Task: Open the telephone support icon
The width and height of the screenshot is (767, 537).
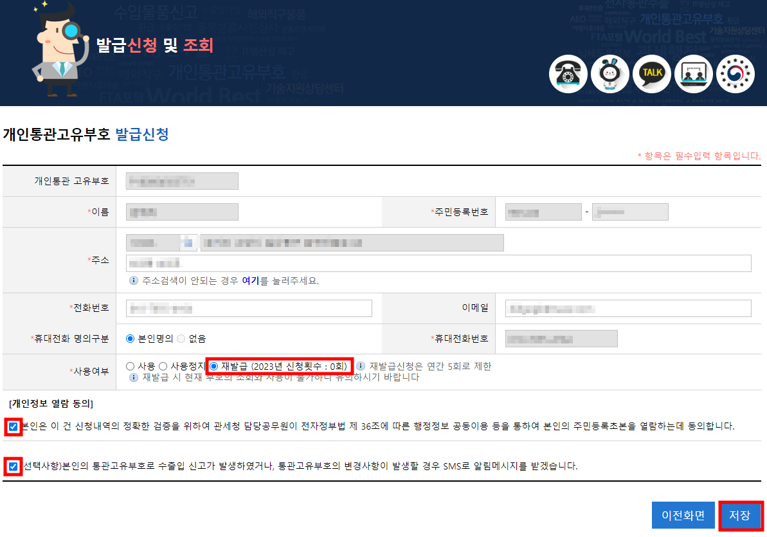Action: [x=568, y=74]
